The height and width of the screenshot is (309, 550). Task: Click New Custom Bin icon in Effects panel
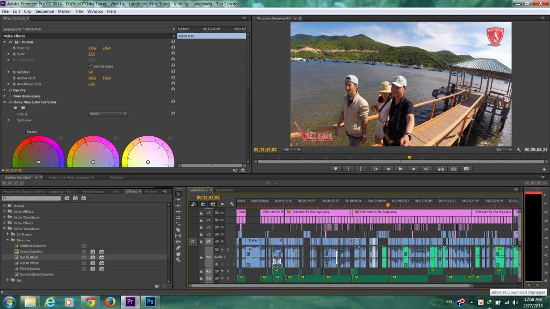157,286
